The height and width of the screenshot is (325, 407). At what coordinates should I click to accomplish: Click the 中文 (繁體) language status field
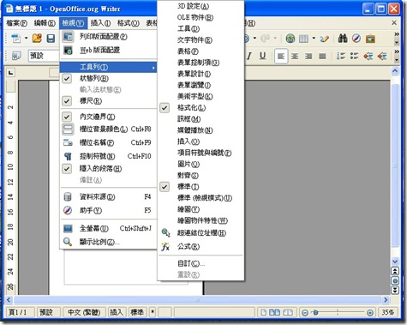click(x=84, y=312)
